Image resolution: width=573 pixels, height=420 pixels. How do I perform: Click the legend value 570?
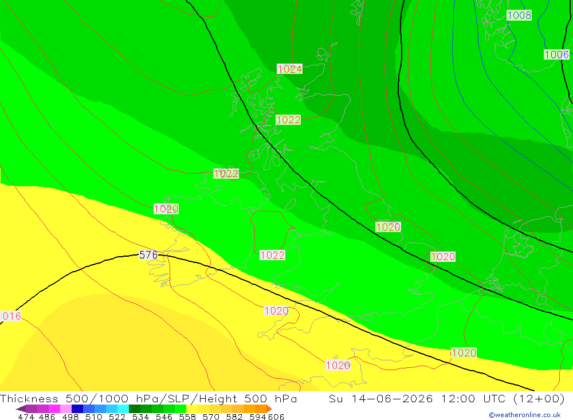coord(211,417)
